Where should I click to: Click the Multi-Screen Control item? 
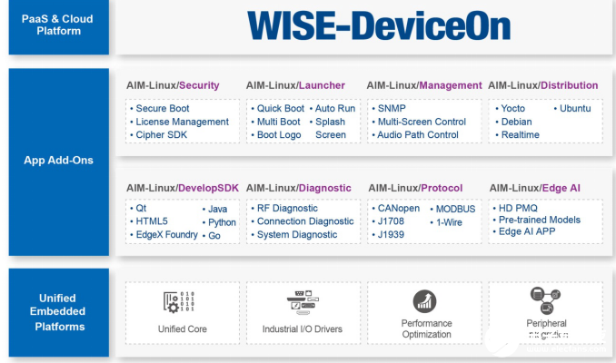click(x=422, y=122)
